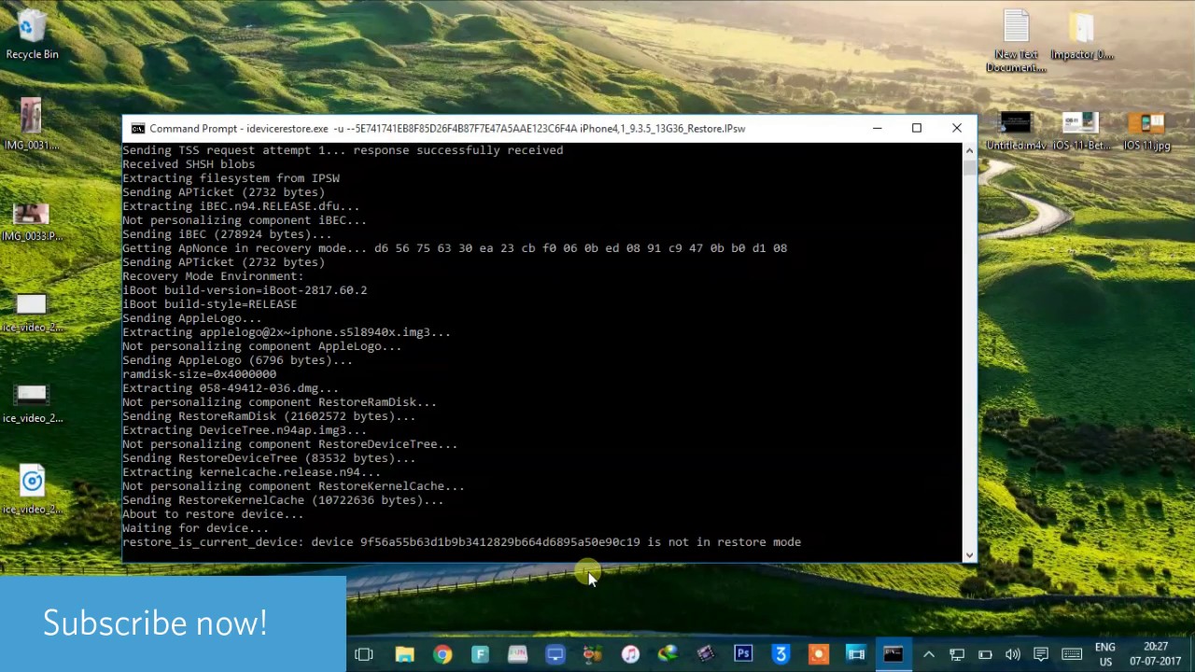Open the IMG_0031 desktop image file
This screenshot has height=672, width=1195.
(32, 123)
